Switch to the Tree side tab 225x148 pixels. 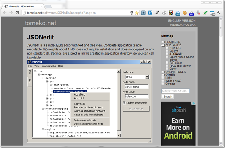[x=30, y=81]
